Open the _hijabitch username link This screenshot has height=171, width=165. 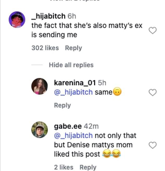click(x=48, y=16)
